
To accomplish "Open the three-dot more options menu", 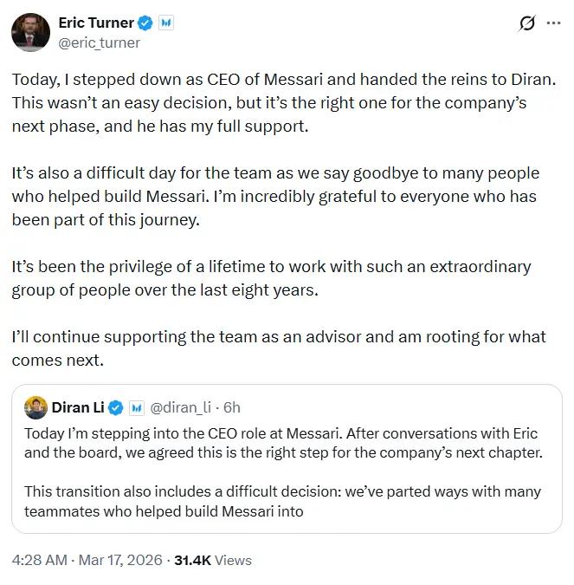I will [x=553, y=23].
